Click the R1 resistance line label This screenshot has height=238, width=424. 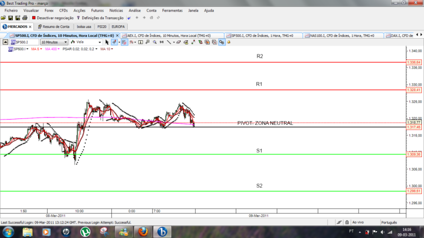coord(259,84)
